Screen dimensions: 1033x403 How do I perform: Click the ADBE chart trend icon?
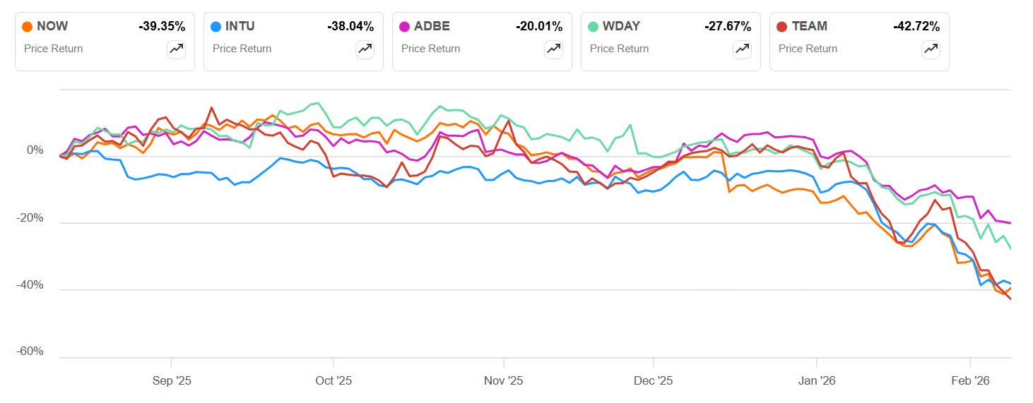pos(553,49)
